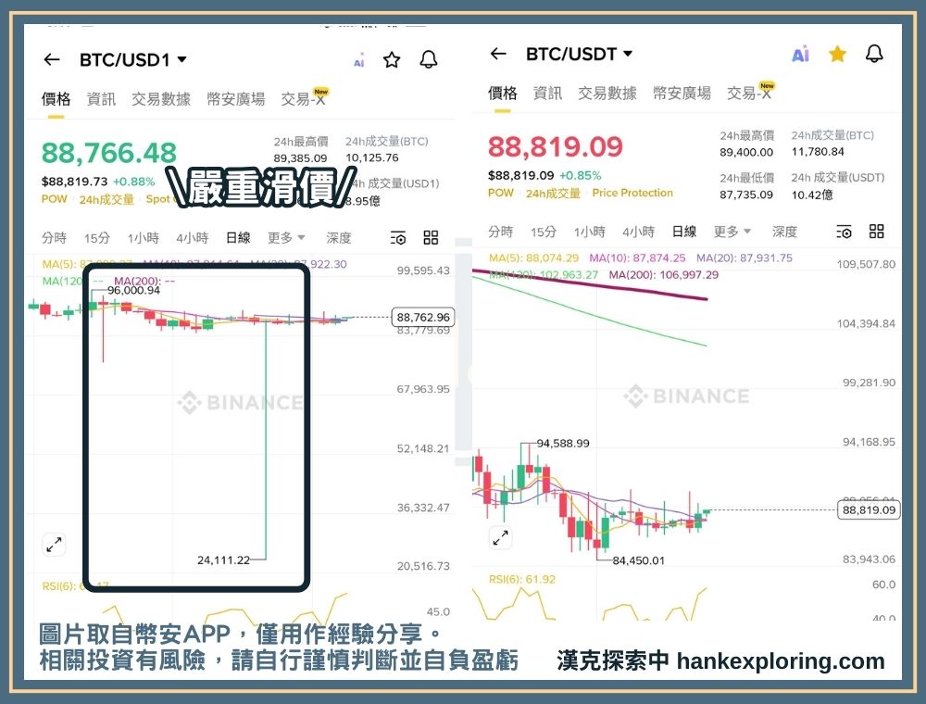926x704 pixels.
Task: Tap the fullscreen expand icon on the left chart
Action: (x=54, y=545)
